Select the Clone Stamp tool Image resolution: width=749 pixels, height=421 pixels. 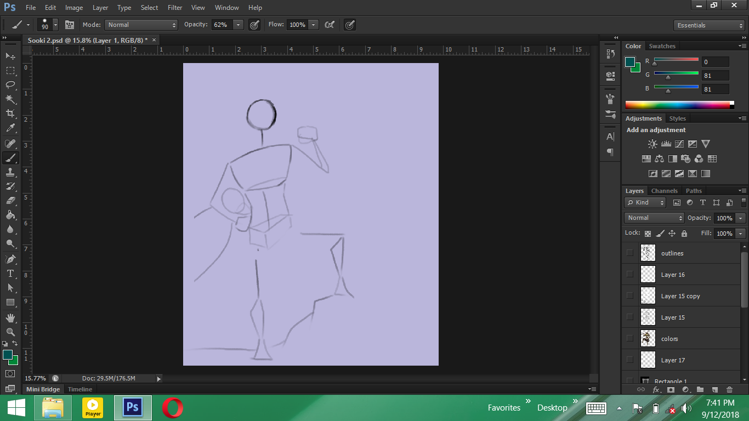click(10, 172)
